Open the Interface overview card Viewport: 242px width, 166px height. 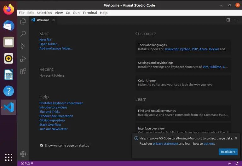(x=183, y=128)
